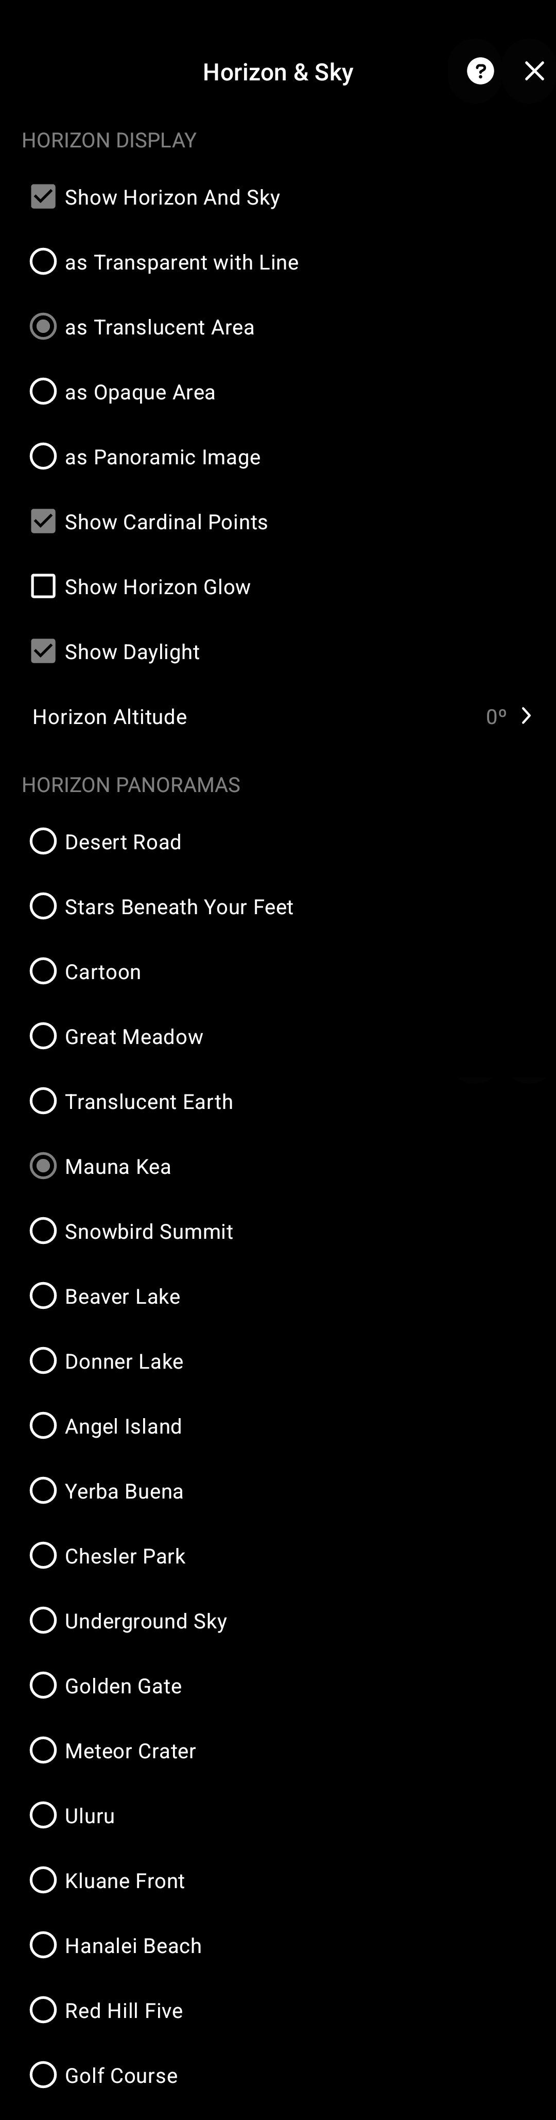Choose as Opaque Area radio button
The width and height of the screenshot is (556, 2120).
tap(43, 392)
